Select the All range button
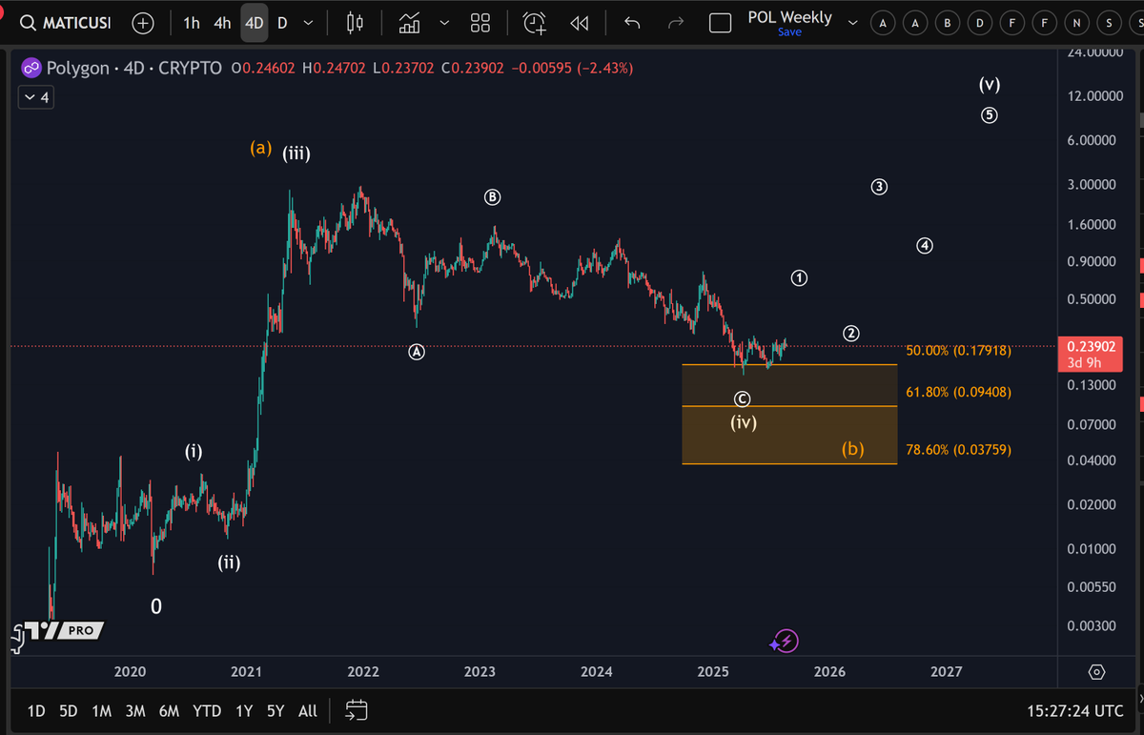1144x735 pixels. coord(307,710)
